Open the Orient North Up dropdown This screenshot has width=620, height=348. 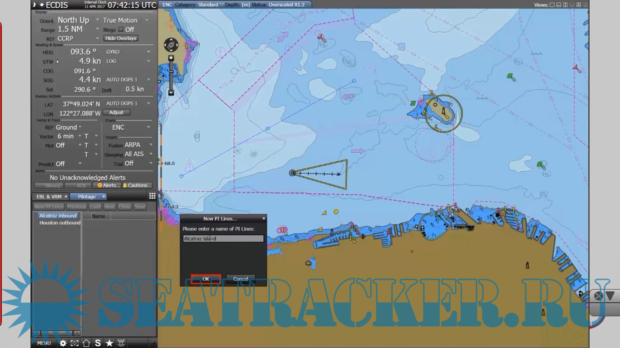click(98, 20)
